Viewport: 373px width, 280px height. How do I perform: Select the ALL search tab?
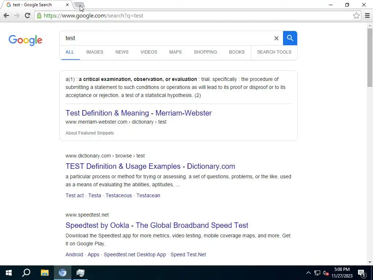70,52
